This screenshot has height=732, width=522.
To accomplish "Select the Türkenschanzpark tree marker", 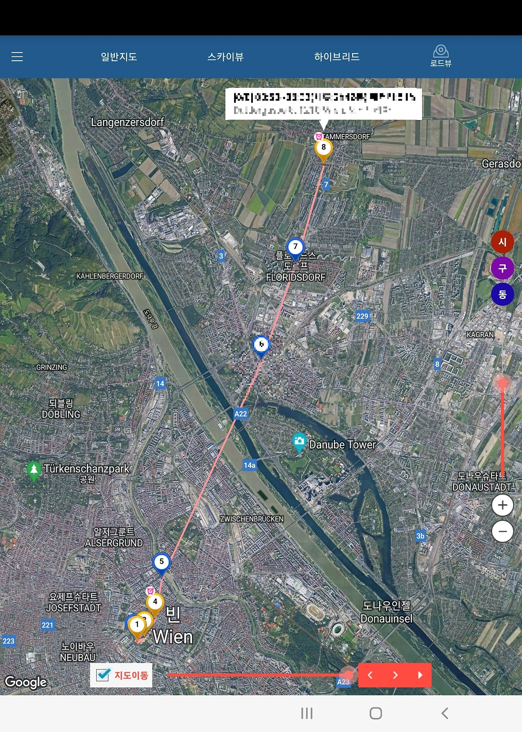I will pyautogui.click(x=34, y=472).
